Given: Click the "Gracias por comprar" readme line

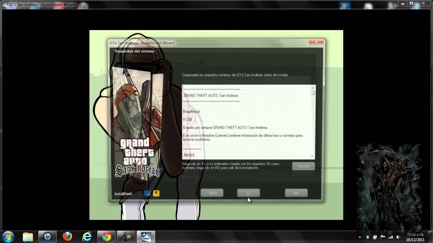Looking at the screenshot, I should (x=226, y=128).
